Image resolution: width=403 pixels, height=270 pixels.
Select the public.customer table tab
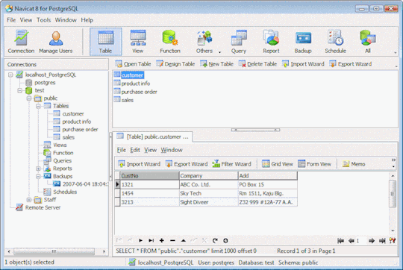(x=153, y=136)
